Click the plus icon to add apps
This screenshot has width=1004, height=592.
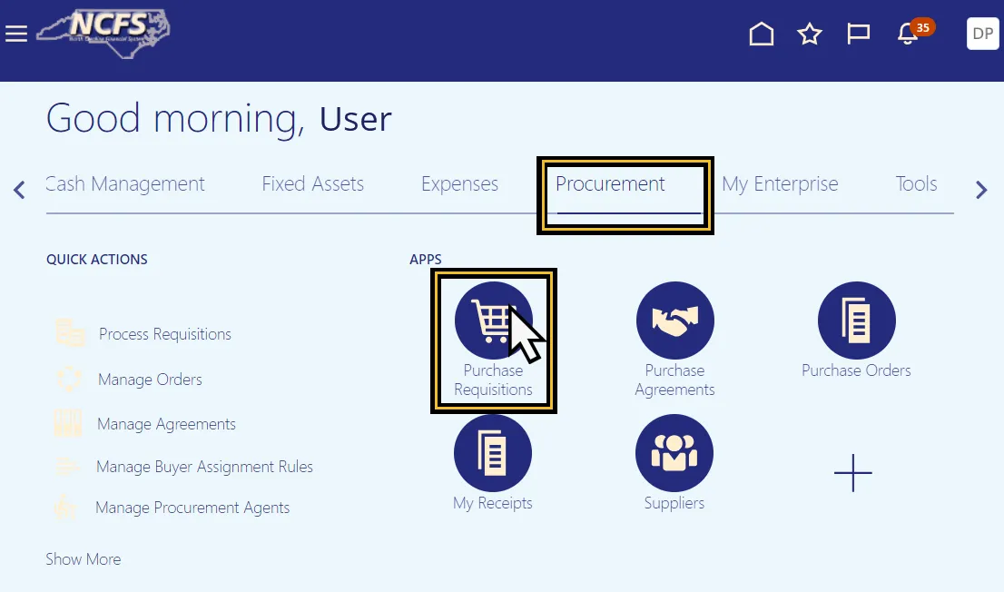[x=853, y=473]
